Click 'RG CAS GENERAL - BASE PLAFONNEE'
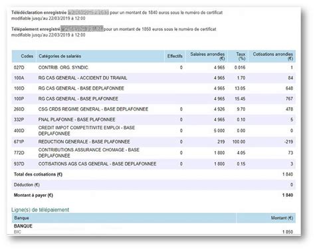The image size is (315, 250). point(78,98)
